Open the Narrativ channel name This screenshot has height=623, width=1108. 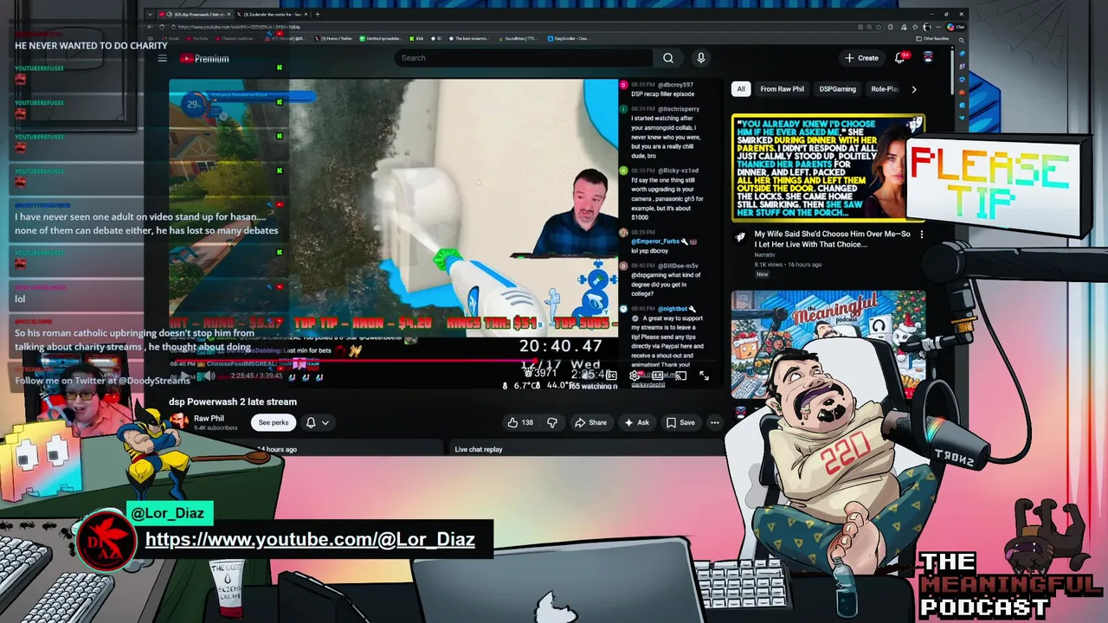click(764, 254)
